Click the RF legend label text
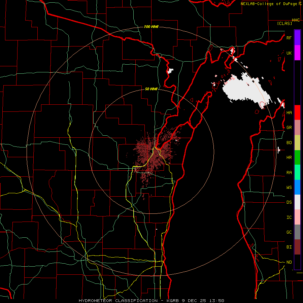 (289, 38)
